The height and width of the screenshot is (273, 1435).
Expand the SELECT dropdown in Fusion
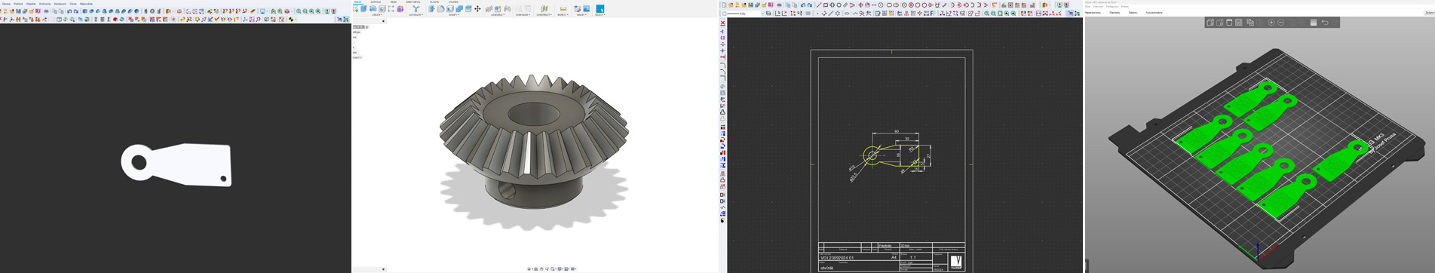[599, 14]
